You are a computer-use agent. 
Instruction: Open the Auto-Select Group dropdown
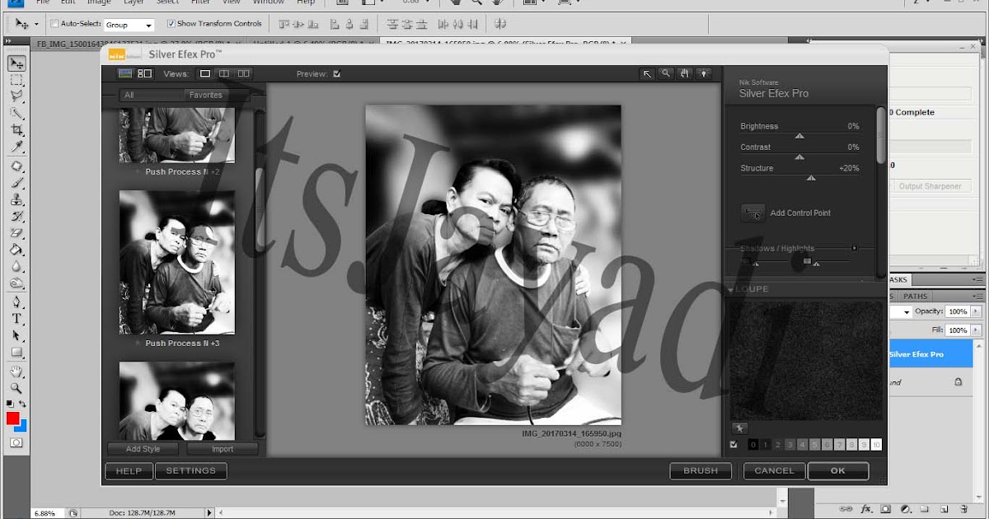[129, 25]
